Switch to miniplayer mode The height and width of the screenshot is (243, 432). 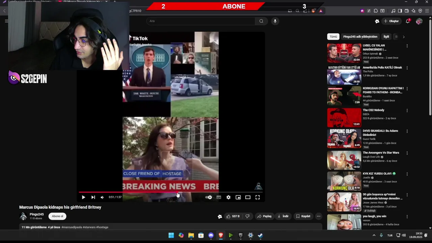click(238, 197)
